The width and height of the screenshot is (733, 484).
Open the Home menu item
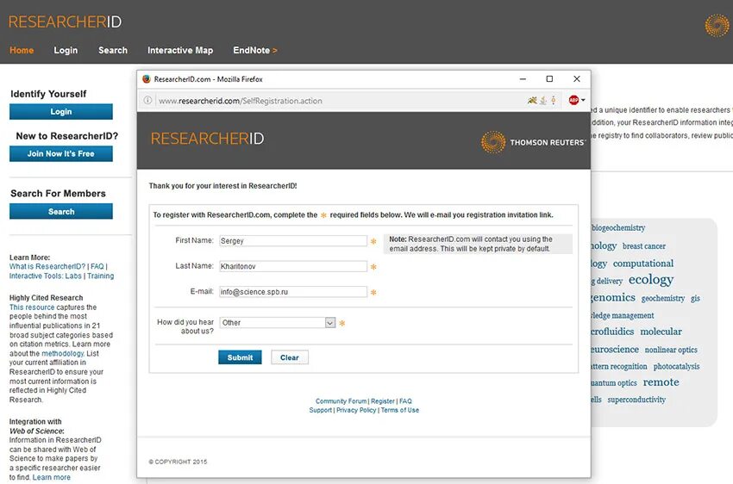coord(22,50)
